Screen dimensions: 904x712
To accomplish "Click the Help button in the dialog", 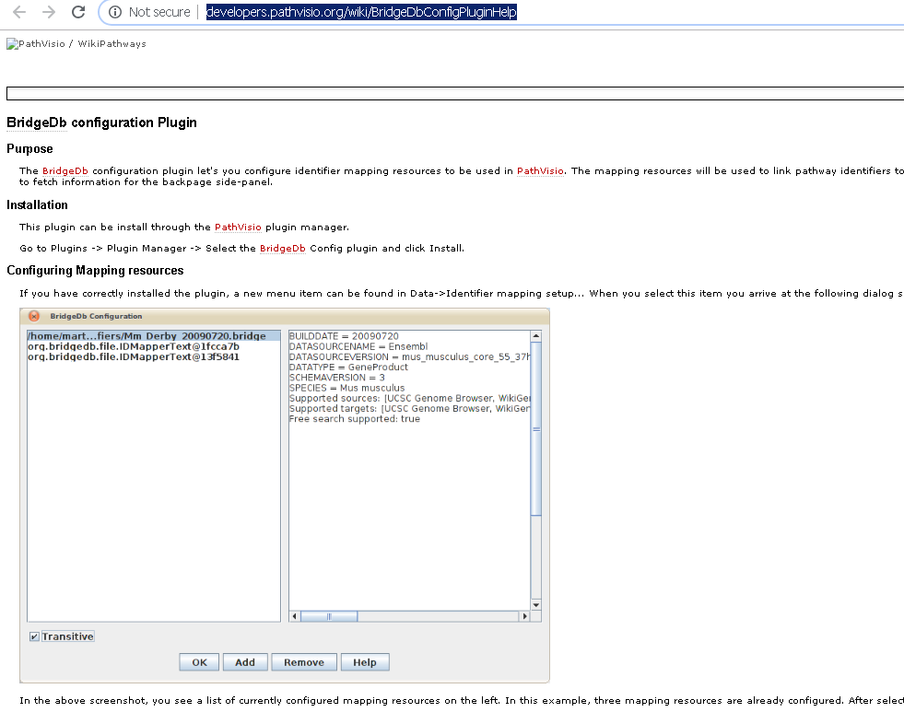I will (365, 662).
